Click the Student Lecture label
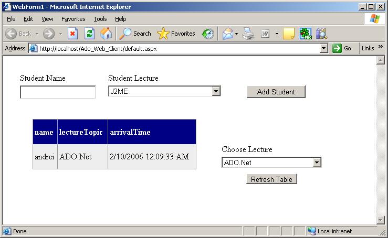The height and width of the screenshot is (238, 388). (133, 78)
